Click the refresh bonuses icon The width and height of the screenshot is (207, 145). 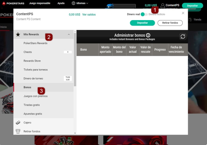pos(183,37)
